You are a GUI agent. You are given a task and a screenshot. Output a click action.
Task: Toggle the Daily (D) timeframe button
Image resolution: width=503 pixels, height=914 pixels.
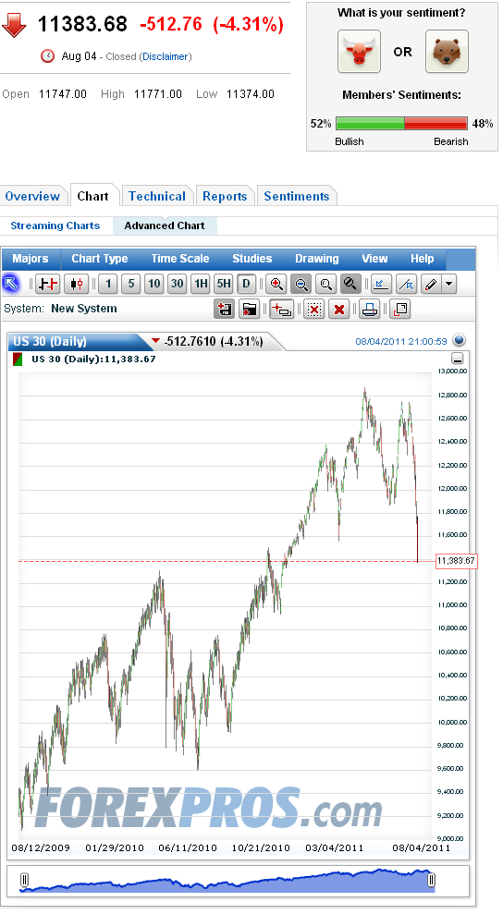[x=246, y=284]
